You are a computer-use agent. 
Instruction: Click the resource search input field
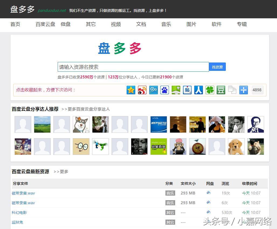pos(133,67)
